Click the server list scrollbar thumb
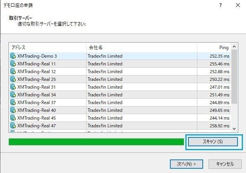Image resolution: width=246 pixels, height=173 pixels. pyautogui.click(x=234, y=77)
